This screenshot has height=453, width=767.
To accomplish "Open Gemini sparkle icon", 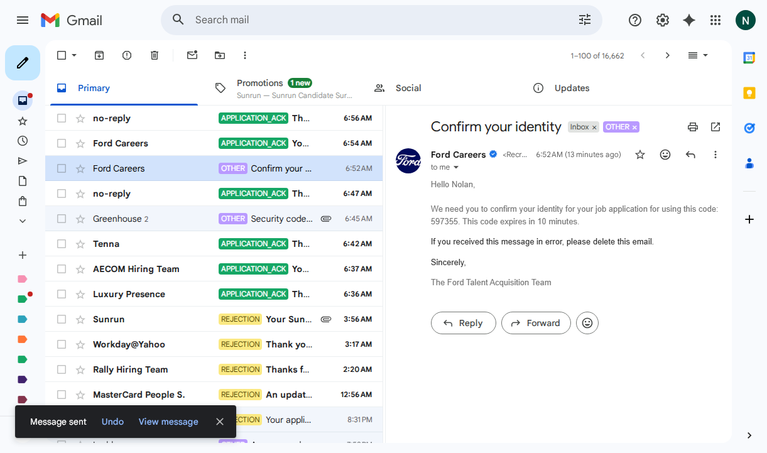I will pyautogui.click(x=689, y=20).
